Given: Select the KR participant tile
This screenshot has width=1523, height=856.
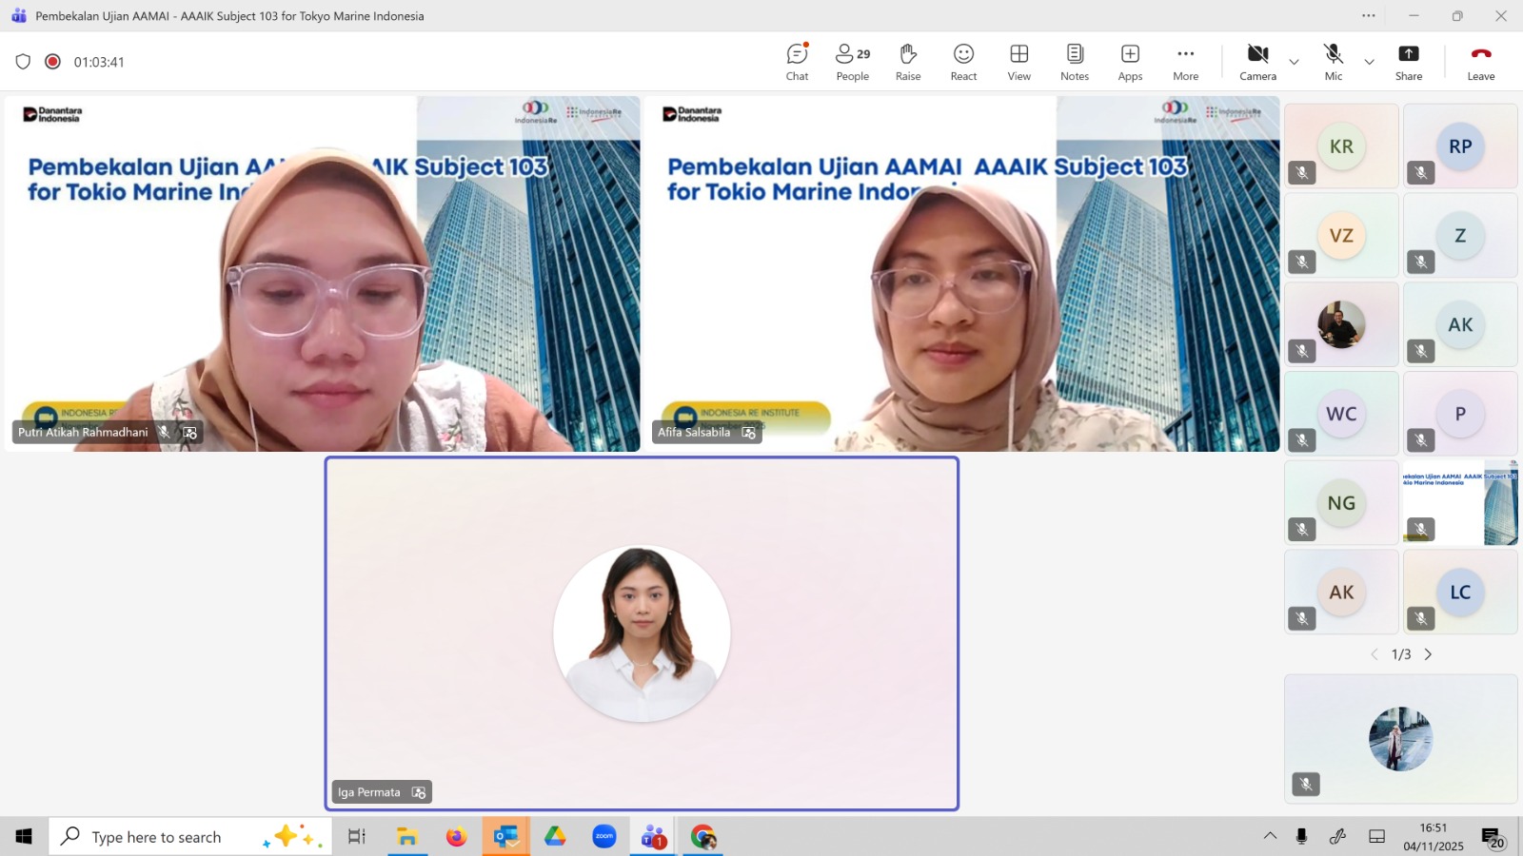Looking at the screenshot, I should pyautogui.click(x=1341, y=146).
